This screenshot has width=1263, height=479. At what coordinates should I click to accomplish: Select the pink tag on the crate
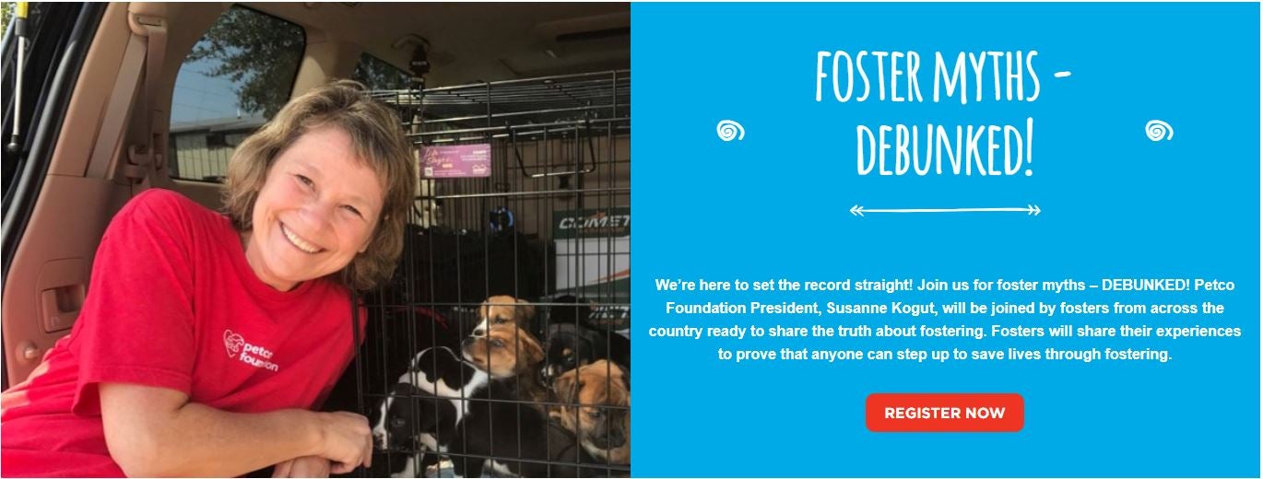pyautogui.click(x=455, y=160)
